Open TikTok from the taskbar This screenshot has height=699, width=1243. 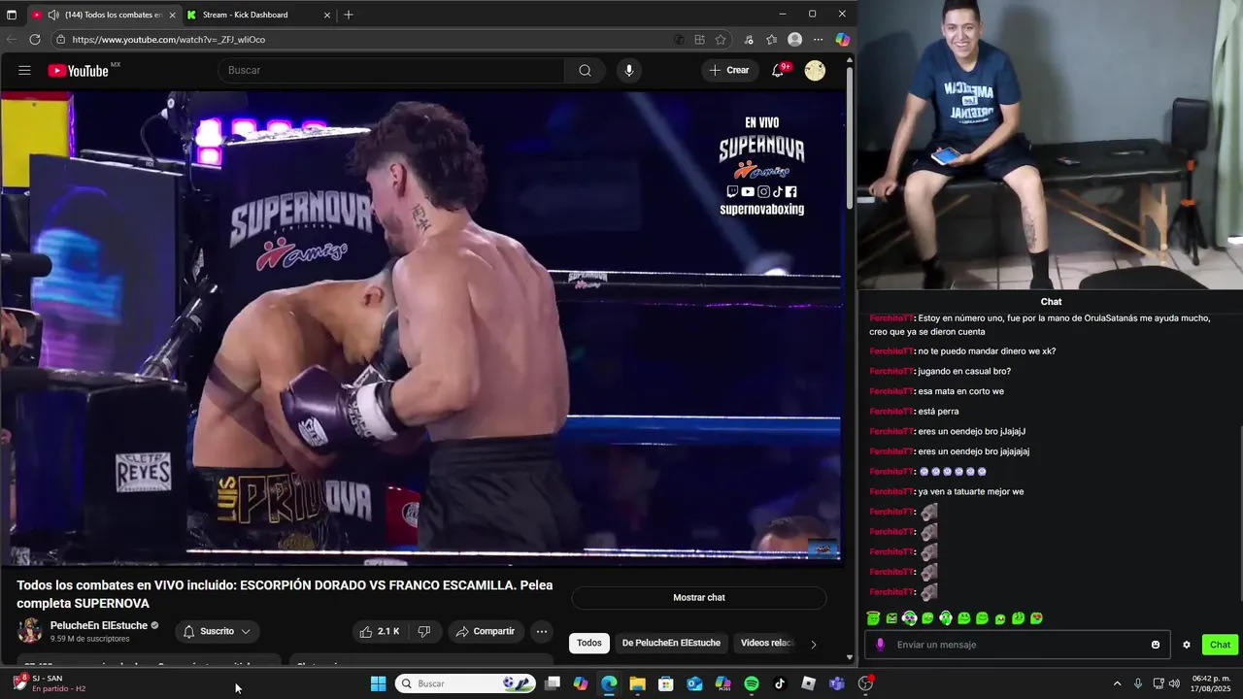(780, 683)
